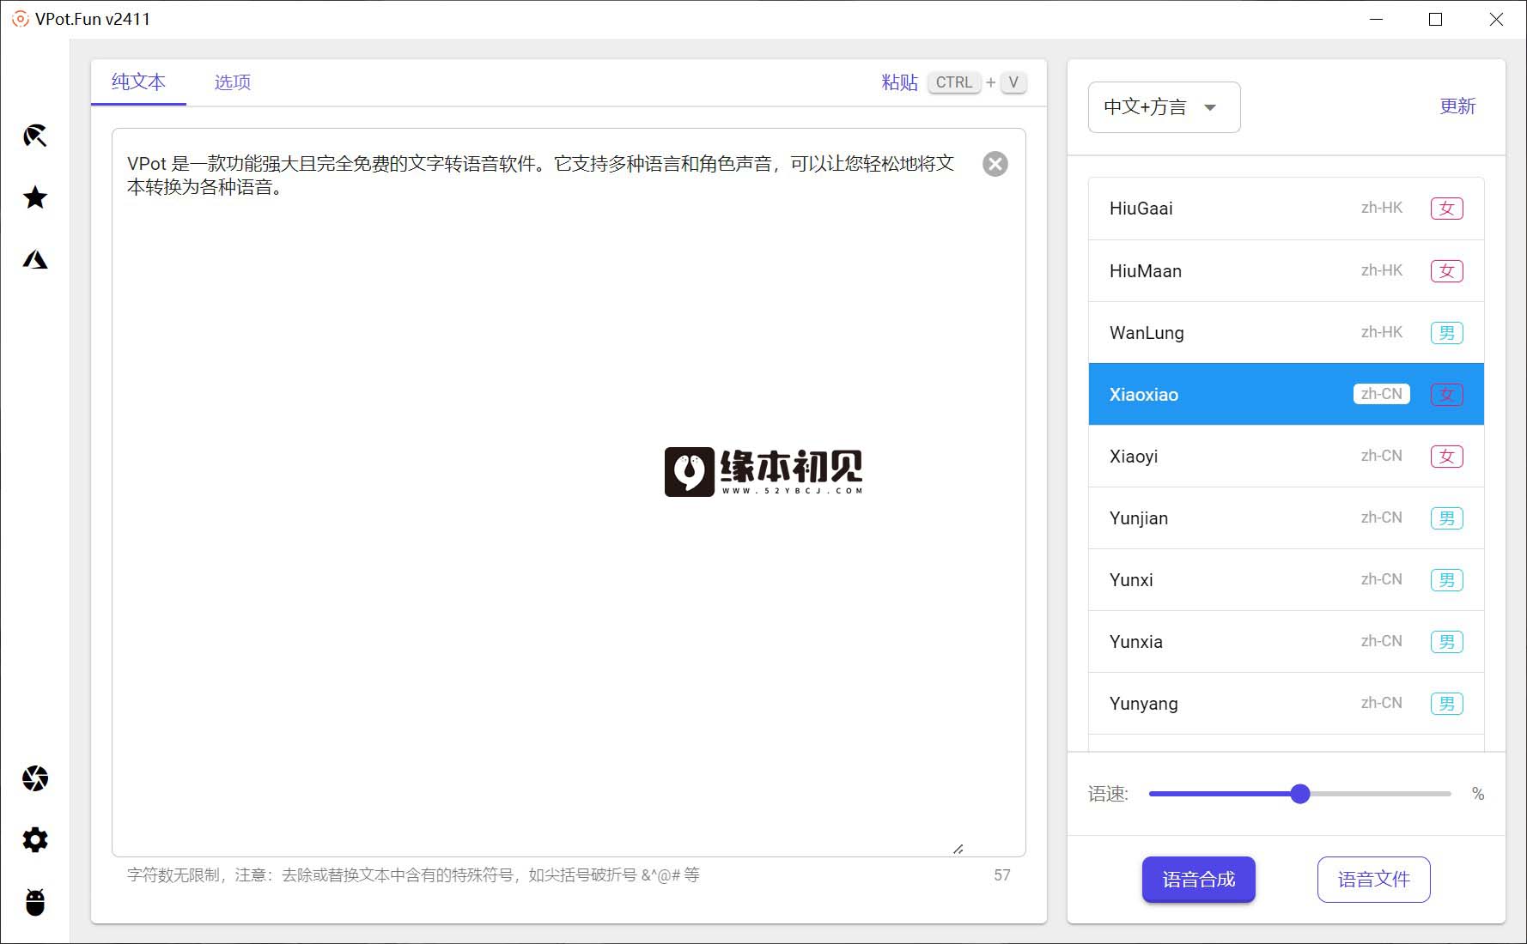Click the male tag on WanLung row
The width and height of the screenshot is (1527, 944).
point(1447,333)
